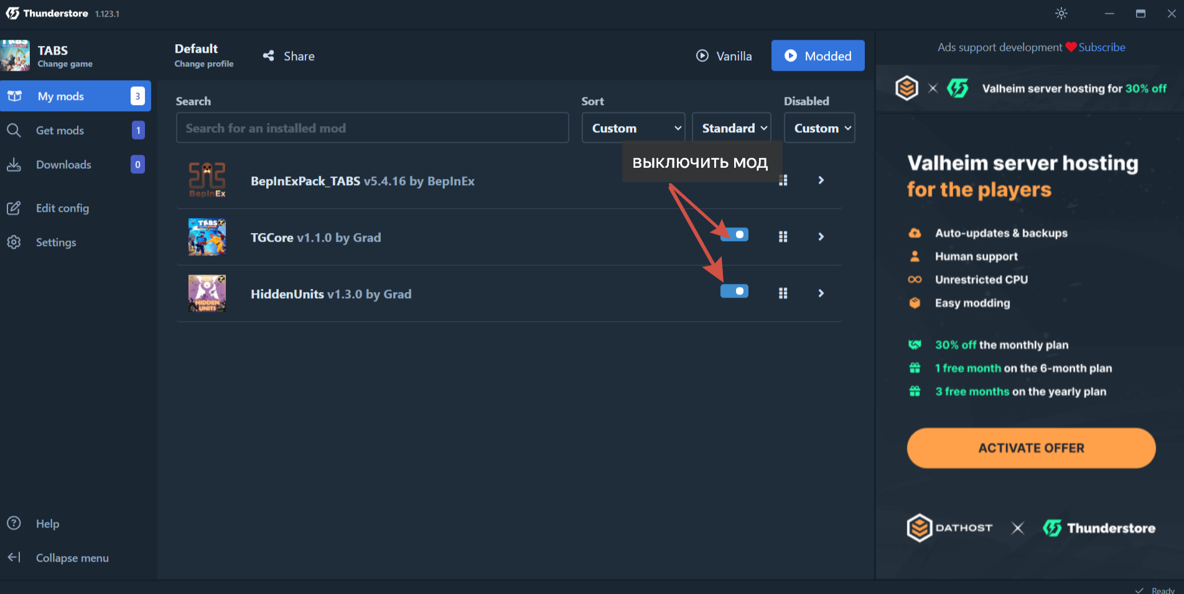The image size is (1184, 594).
Task: Maximize the Thunderstore window
Action: tap(1140, 13)
